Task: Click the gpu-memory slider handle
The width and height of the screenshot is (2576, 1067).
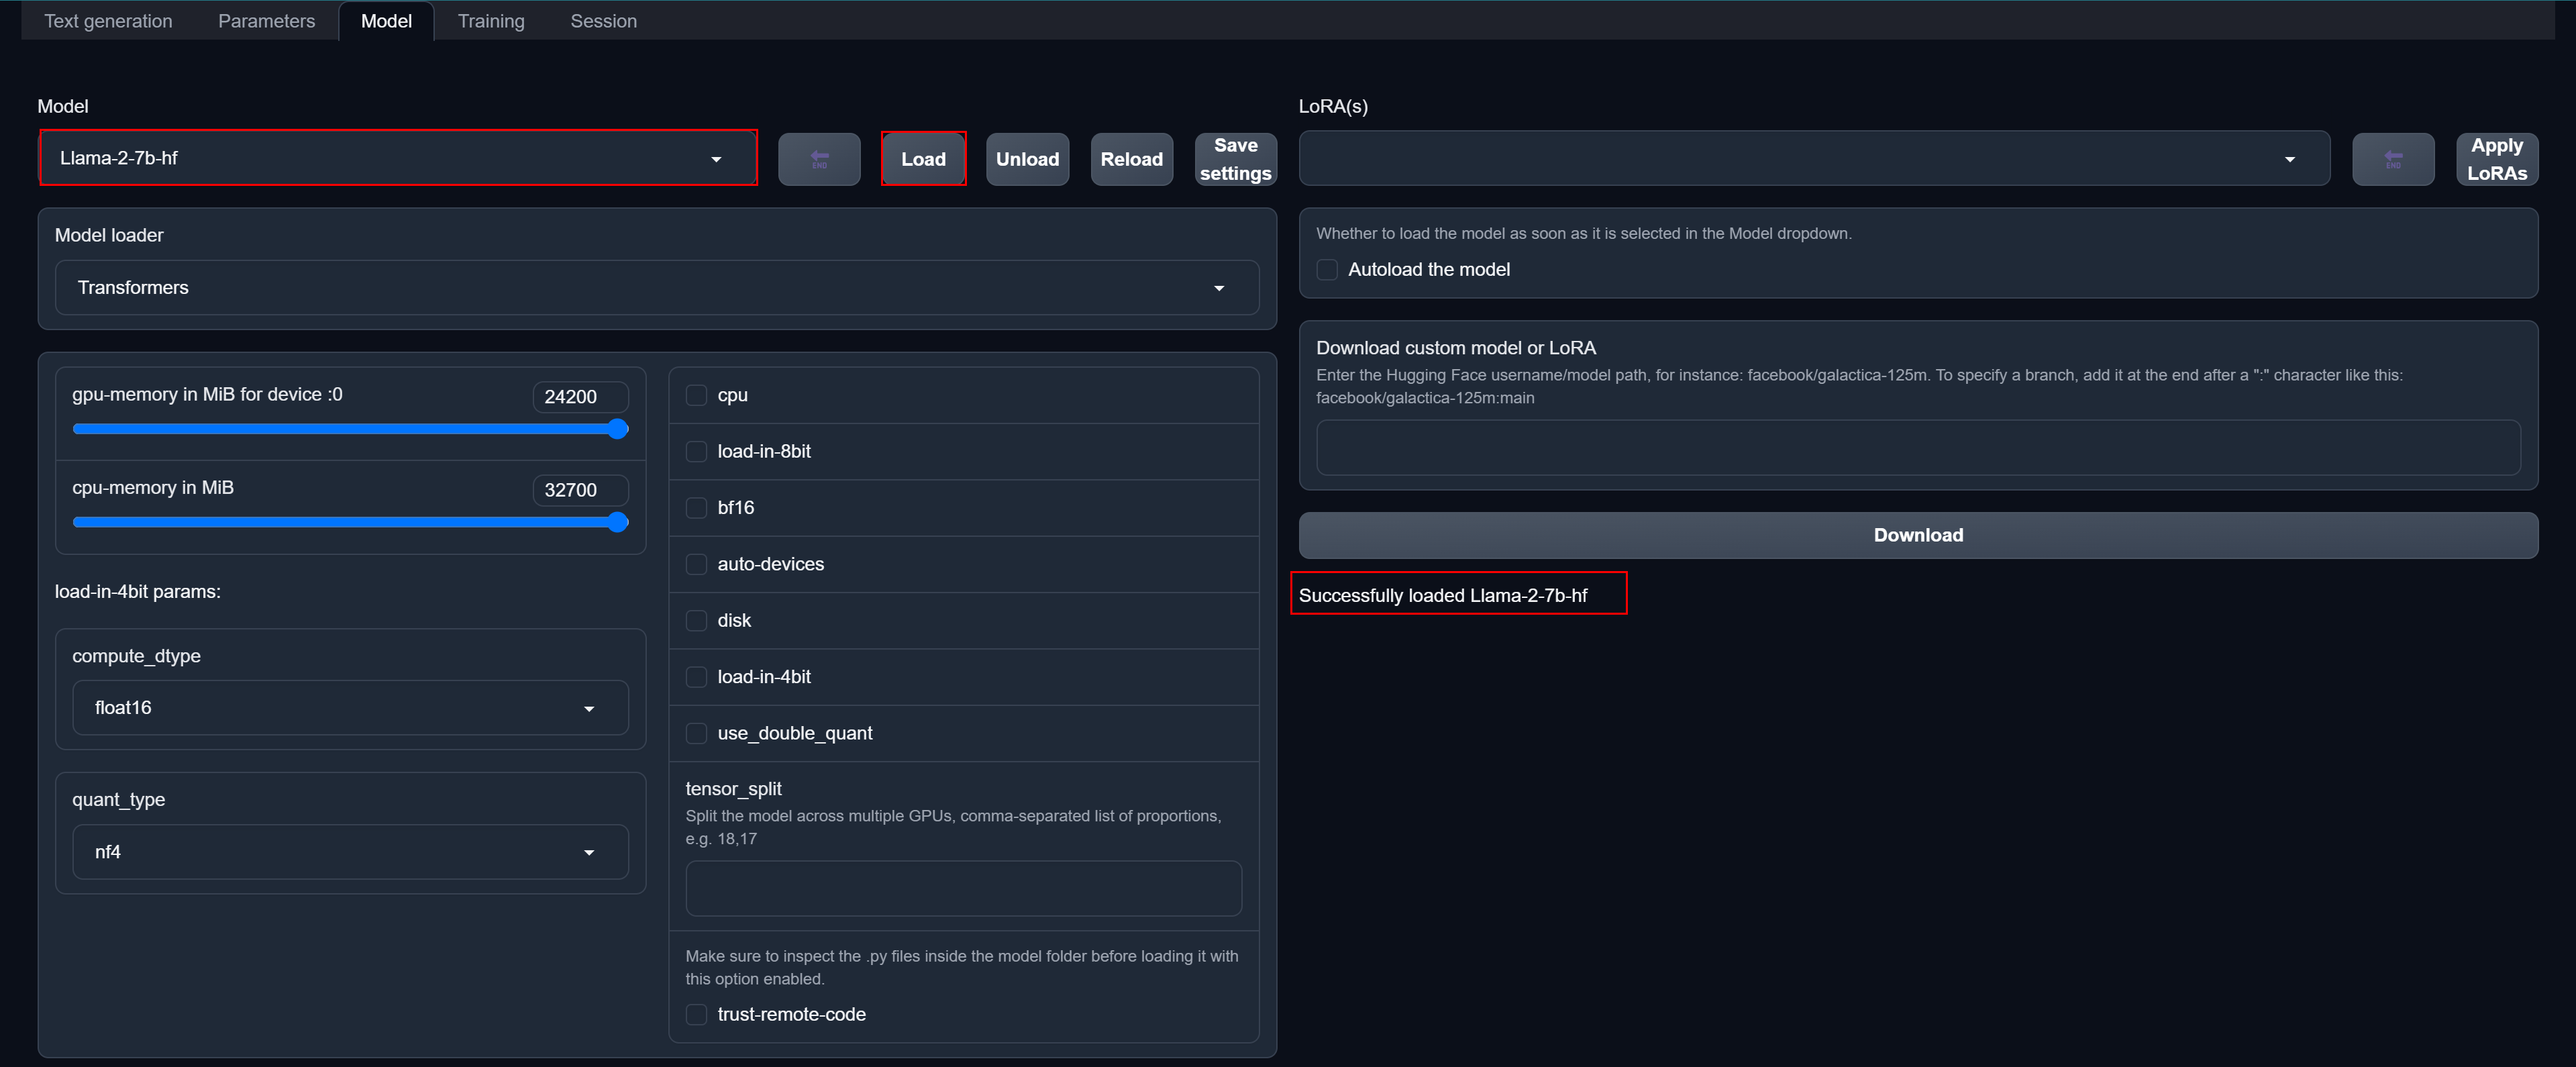Action: tap(618, 429)
